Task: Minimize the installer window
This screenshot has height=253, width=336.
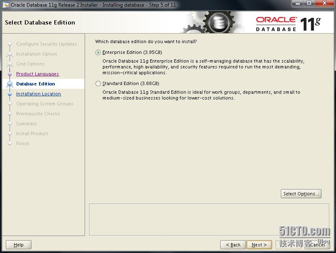Action: click(298, 3)
